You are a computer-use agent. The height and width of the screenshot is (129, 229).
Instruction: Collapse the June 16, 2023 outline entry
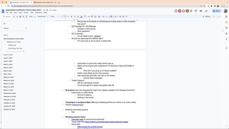[3, 55]
